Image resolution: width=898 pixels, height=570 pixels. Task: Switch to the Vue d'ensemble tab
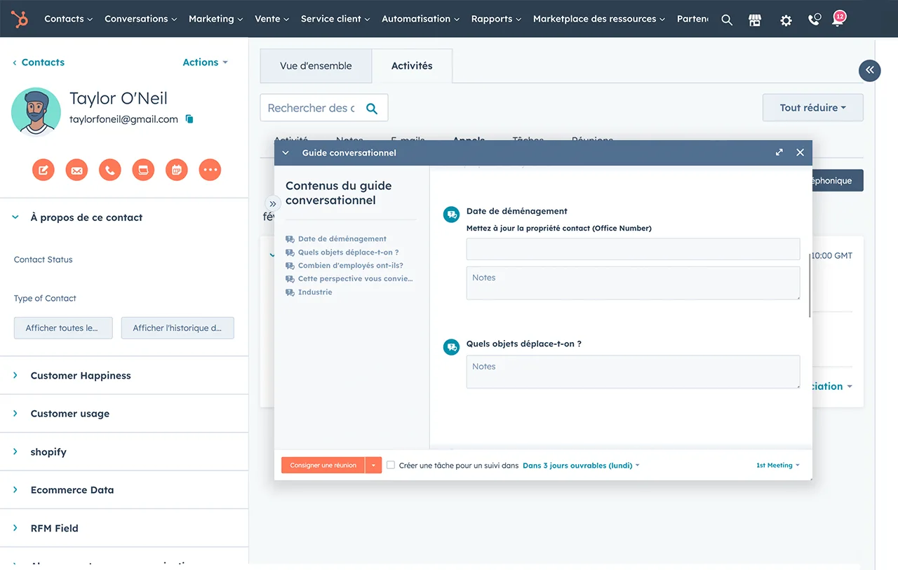pyautogui.click(x=316, y=66)
